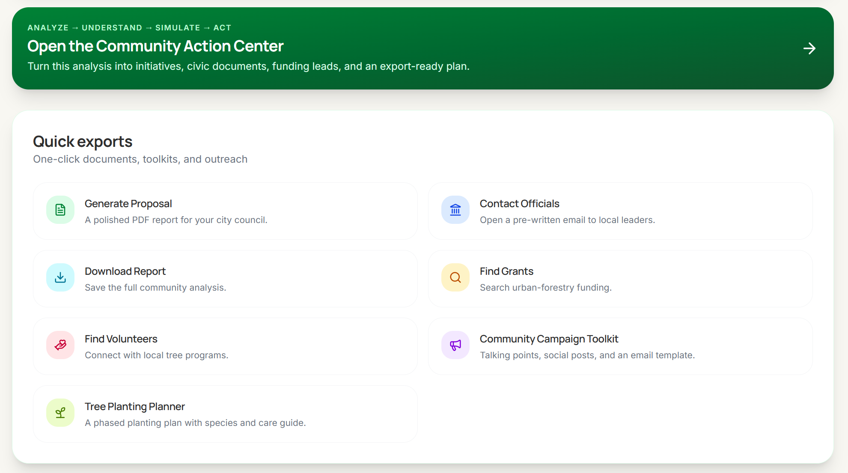Screen dimensions: 848x473
Task: Click the arrow icon in the green banner
Action: pos(809,48)
